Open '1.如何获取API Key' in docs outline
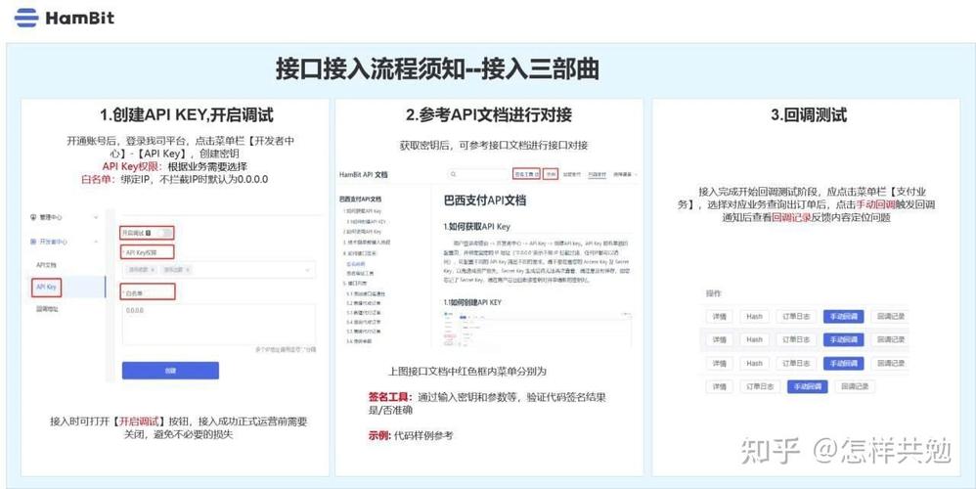The height and width of the screenshot is (489, 976). pos(362,211)
